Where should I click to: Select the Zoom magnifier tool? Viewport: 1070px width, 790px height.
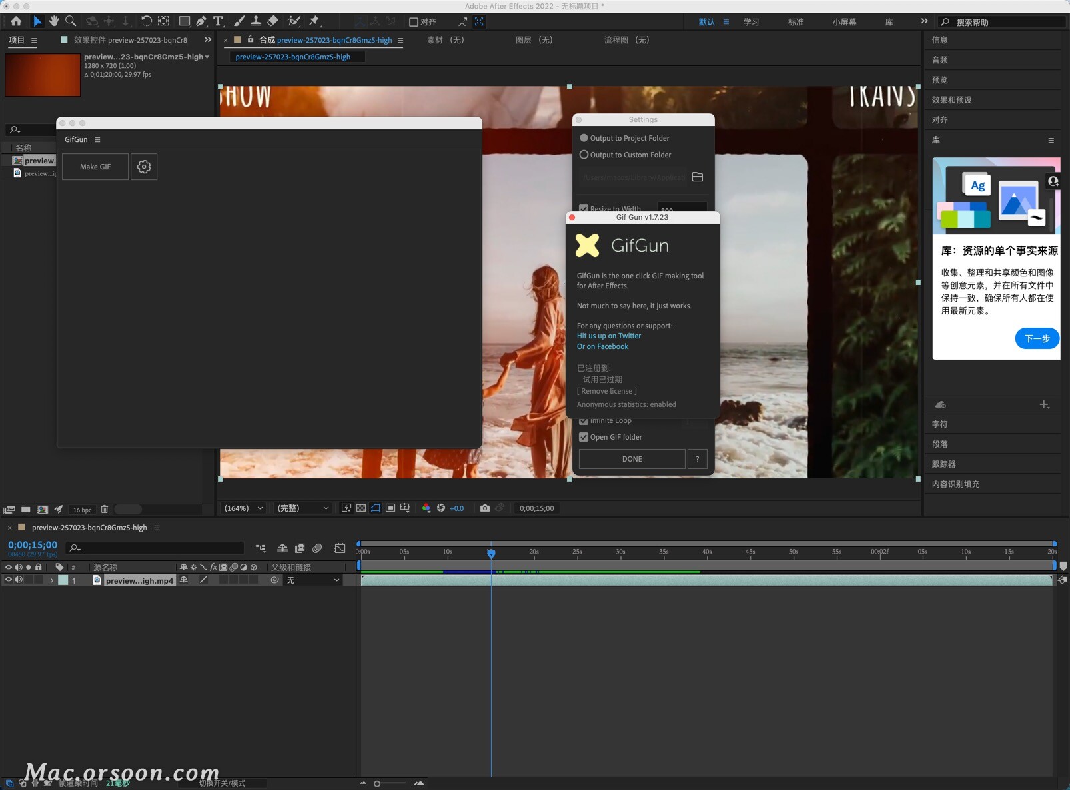coord(71,21)
